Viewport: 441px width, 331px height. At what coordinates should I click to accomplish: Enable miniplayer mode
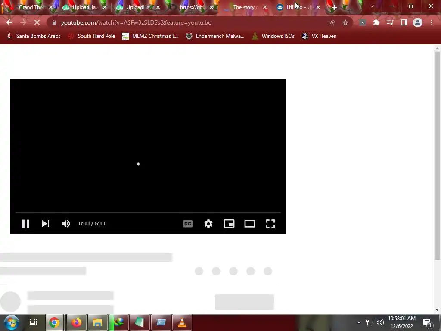(x=229, y=224)
